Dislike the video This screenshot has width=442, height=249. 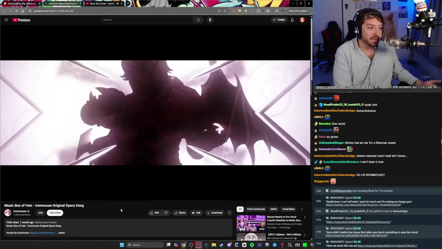point(166,213)
